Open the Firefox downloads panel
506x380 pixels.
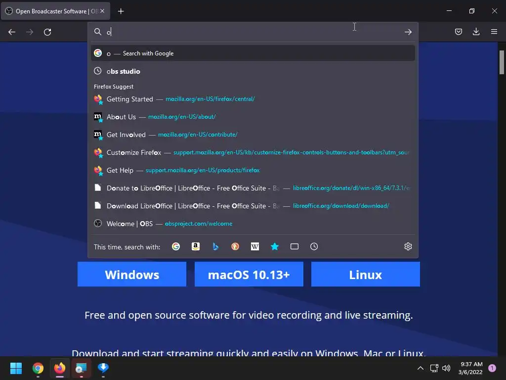(x=476, y=32)
